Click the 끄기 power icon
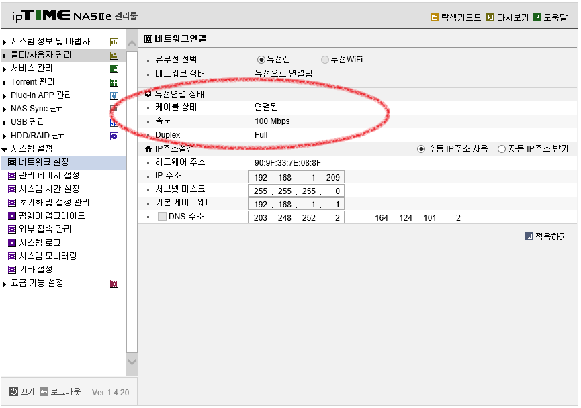This screenshot has height=408, width=581. click(x=13, y=392)
